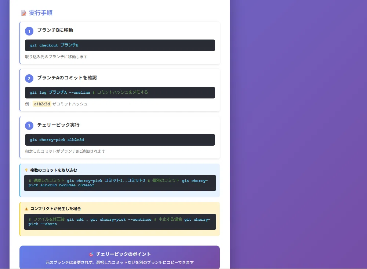Click the highlighted a1b2c3d example hash
This screenshot has width=367, height=269.
pos(42,104)
